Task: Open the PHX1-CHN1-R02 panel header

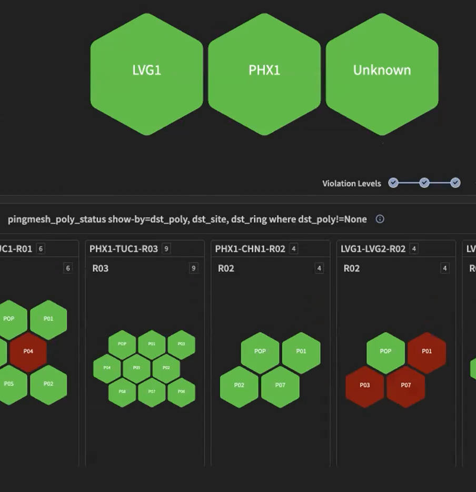Action: coord(271,249)
